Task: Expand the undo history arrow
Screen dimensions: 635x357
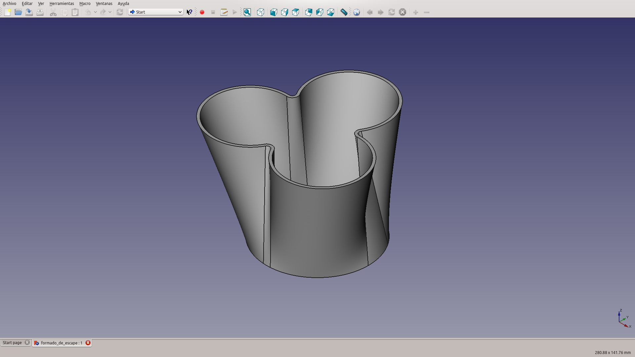Action: coord(95,12)
